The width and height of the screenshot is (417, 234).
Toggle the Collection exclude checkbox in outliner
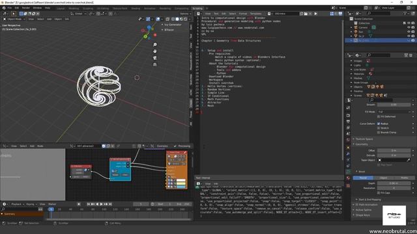click(x=405, y=23)
